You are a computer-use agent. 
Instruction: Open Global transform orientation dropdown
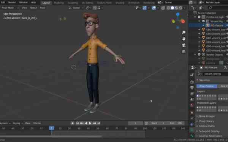76,8
